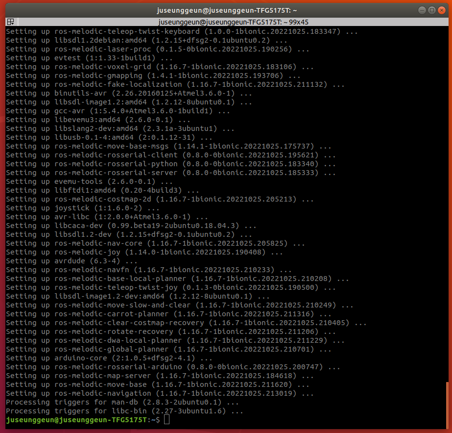Click the line 'Setting up avr-libc'
452x433 pixels.
pyautogui.click(x=107, y=217)
